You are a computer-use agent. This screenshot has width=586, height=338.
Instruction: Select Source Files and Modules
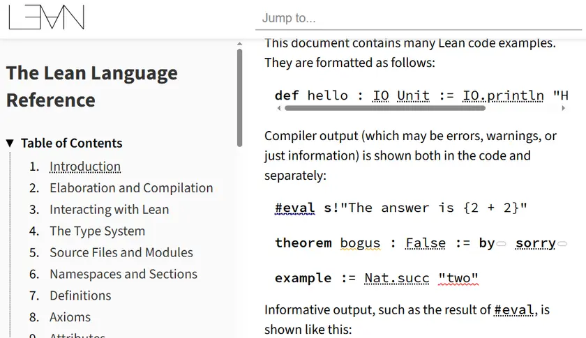121,253
